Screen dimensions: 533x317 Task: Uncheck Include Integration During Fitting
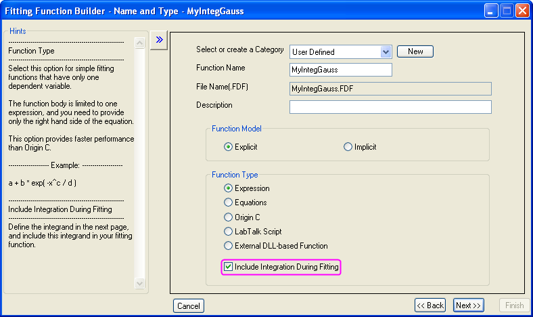point(228,268)
